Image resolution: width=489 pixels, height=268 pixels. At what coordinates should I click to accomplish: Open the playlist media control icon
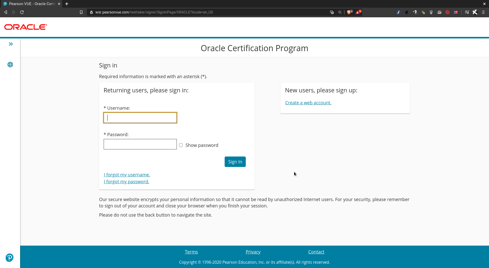[467, 12]
